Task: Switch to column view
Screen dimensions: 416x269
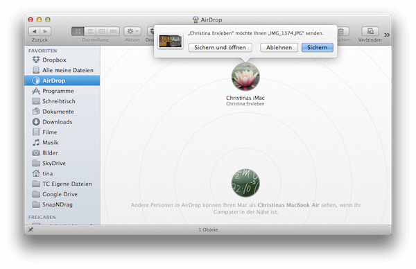Action: 102,31
